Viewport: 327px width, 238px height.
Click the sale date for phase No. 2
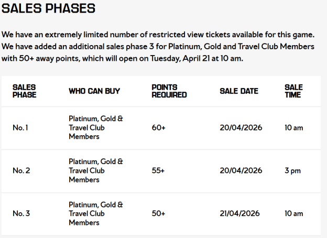[x=241, y=171]
